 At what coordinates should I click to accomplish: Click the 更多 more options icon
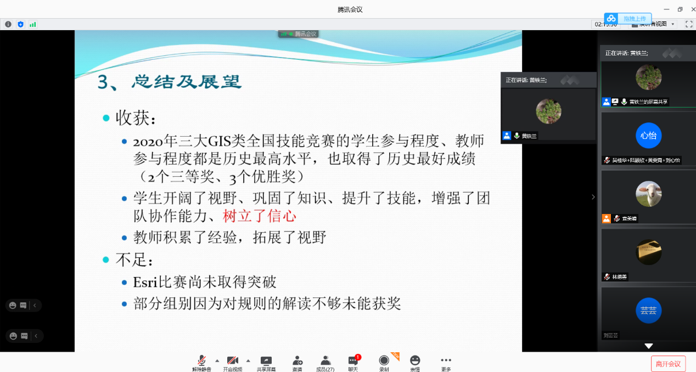446,362
